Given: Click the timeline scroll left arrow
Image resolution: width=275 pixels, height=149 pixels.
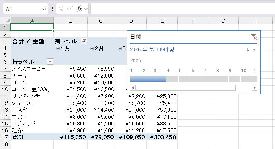Looking at the screenshot, I should point(133,88).
